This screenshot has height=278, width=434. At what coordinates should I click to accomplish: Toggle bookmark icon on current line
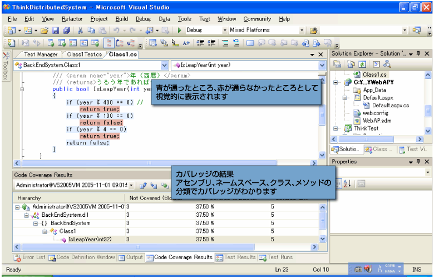pyautogui.click(x=250, y=43)
